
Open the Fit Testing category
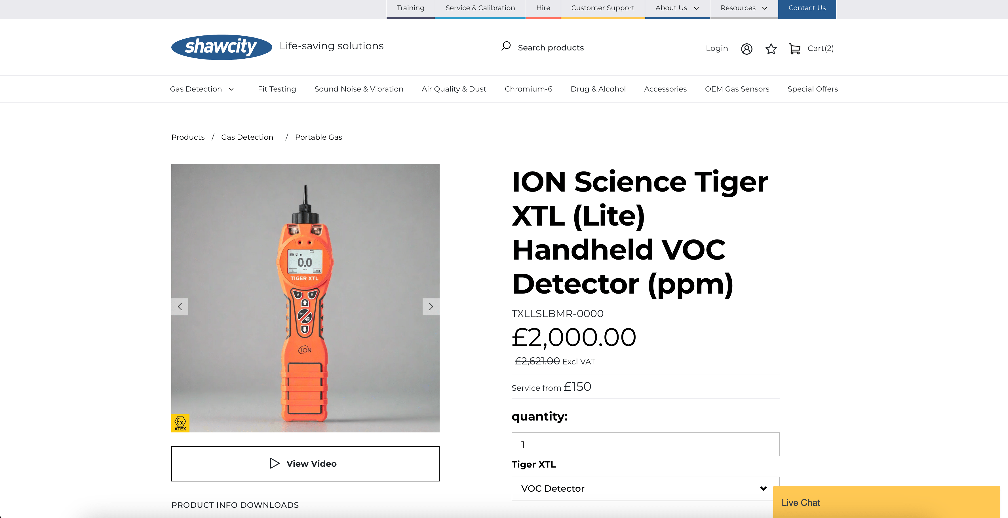click(277, 89)
